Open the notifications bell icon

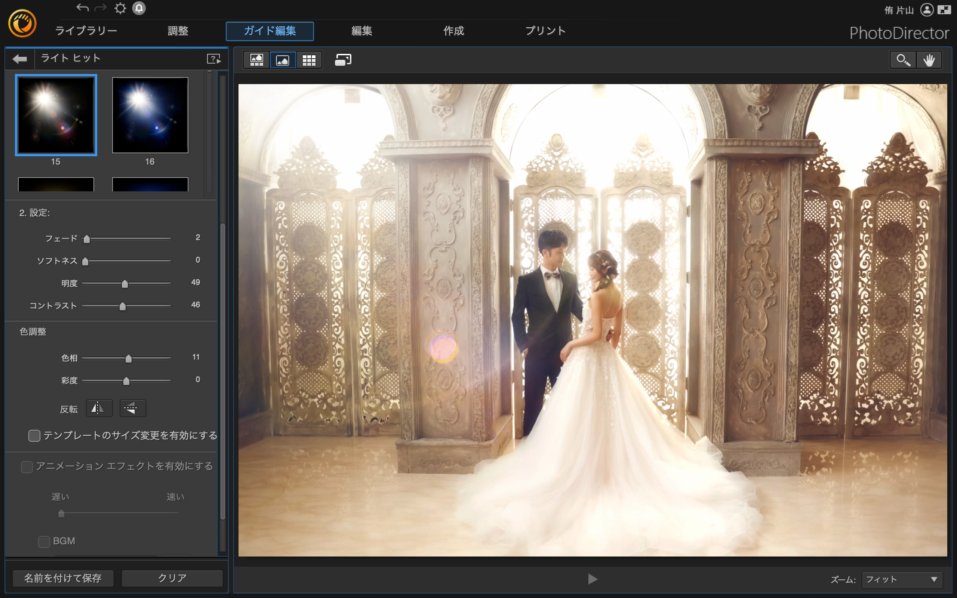click(x=139, y=8)
